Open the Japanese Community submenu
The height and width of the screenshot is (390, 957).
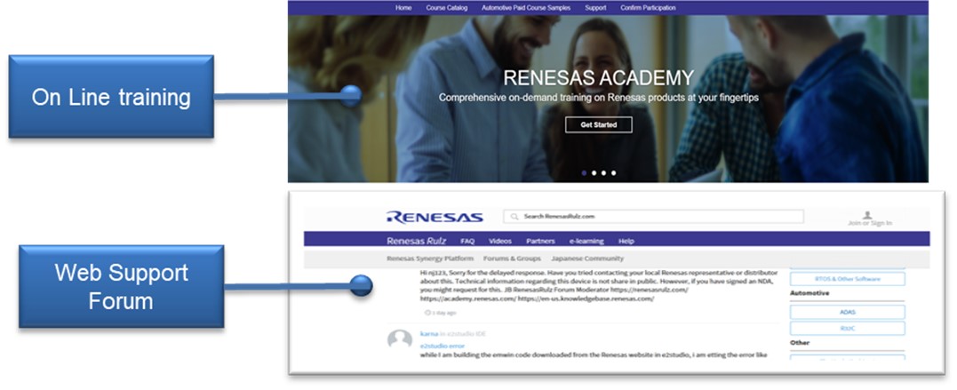(x=587, y=259)
